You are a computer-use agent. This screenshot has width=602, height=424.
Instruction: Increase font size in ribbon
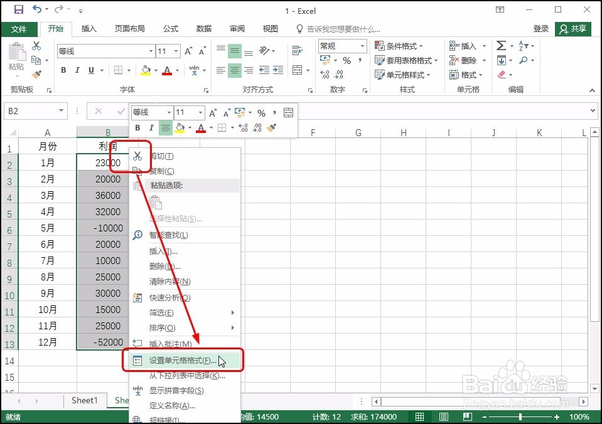(x=188, y=51)
